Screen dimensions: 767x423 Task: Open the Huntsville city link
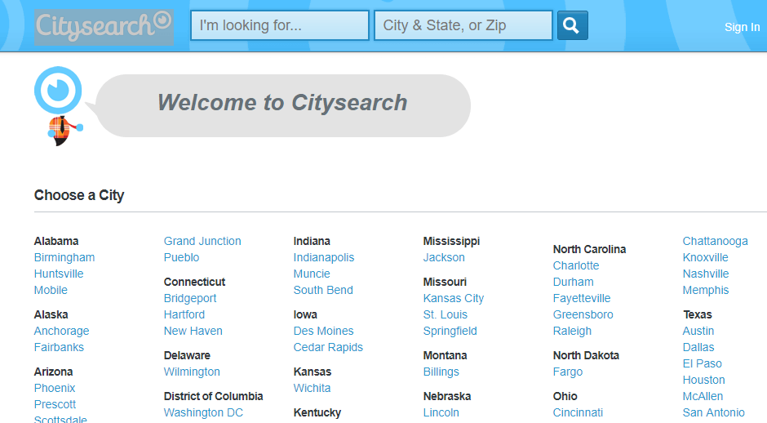pos(59,274)
